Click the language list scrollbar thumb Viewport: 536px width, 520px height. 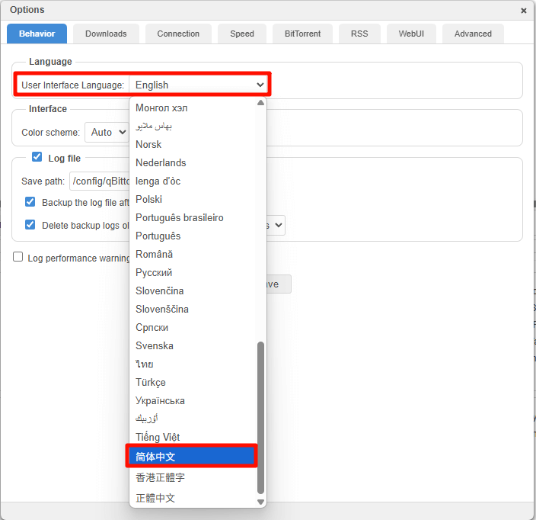tap(261, 416)
